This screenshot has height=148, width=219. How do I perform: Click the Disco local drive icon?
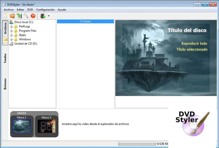11,22
